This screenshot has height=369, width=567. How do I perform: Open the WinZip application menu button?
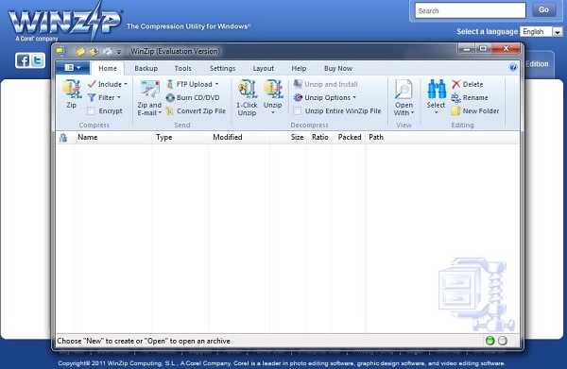point(73,68)
